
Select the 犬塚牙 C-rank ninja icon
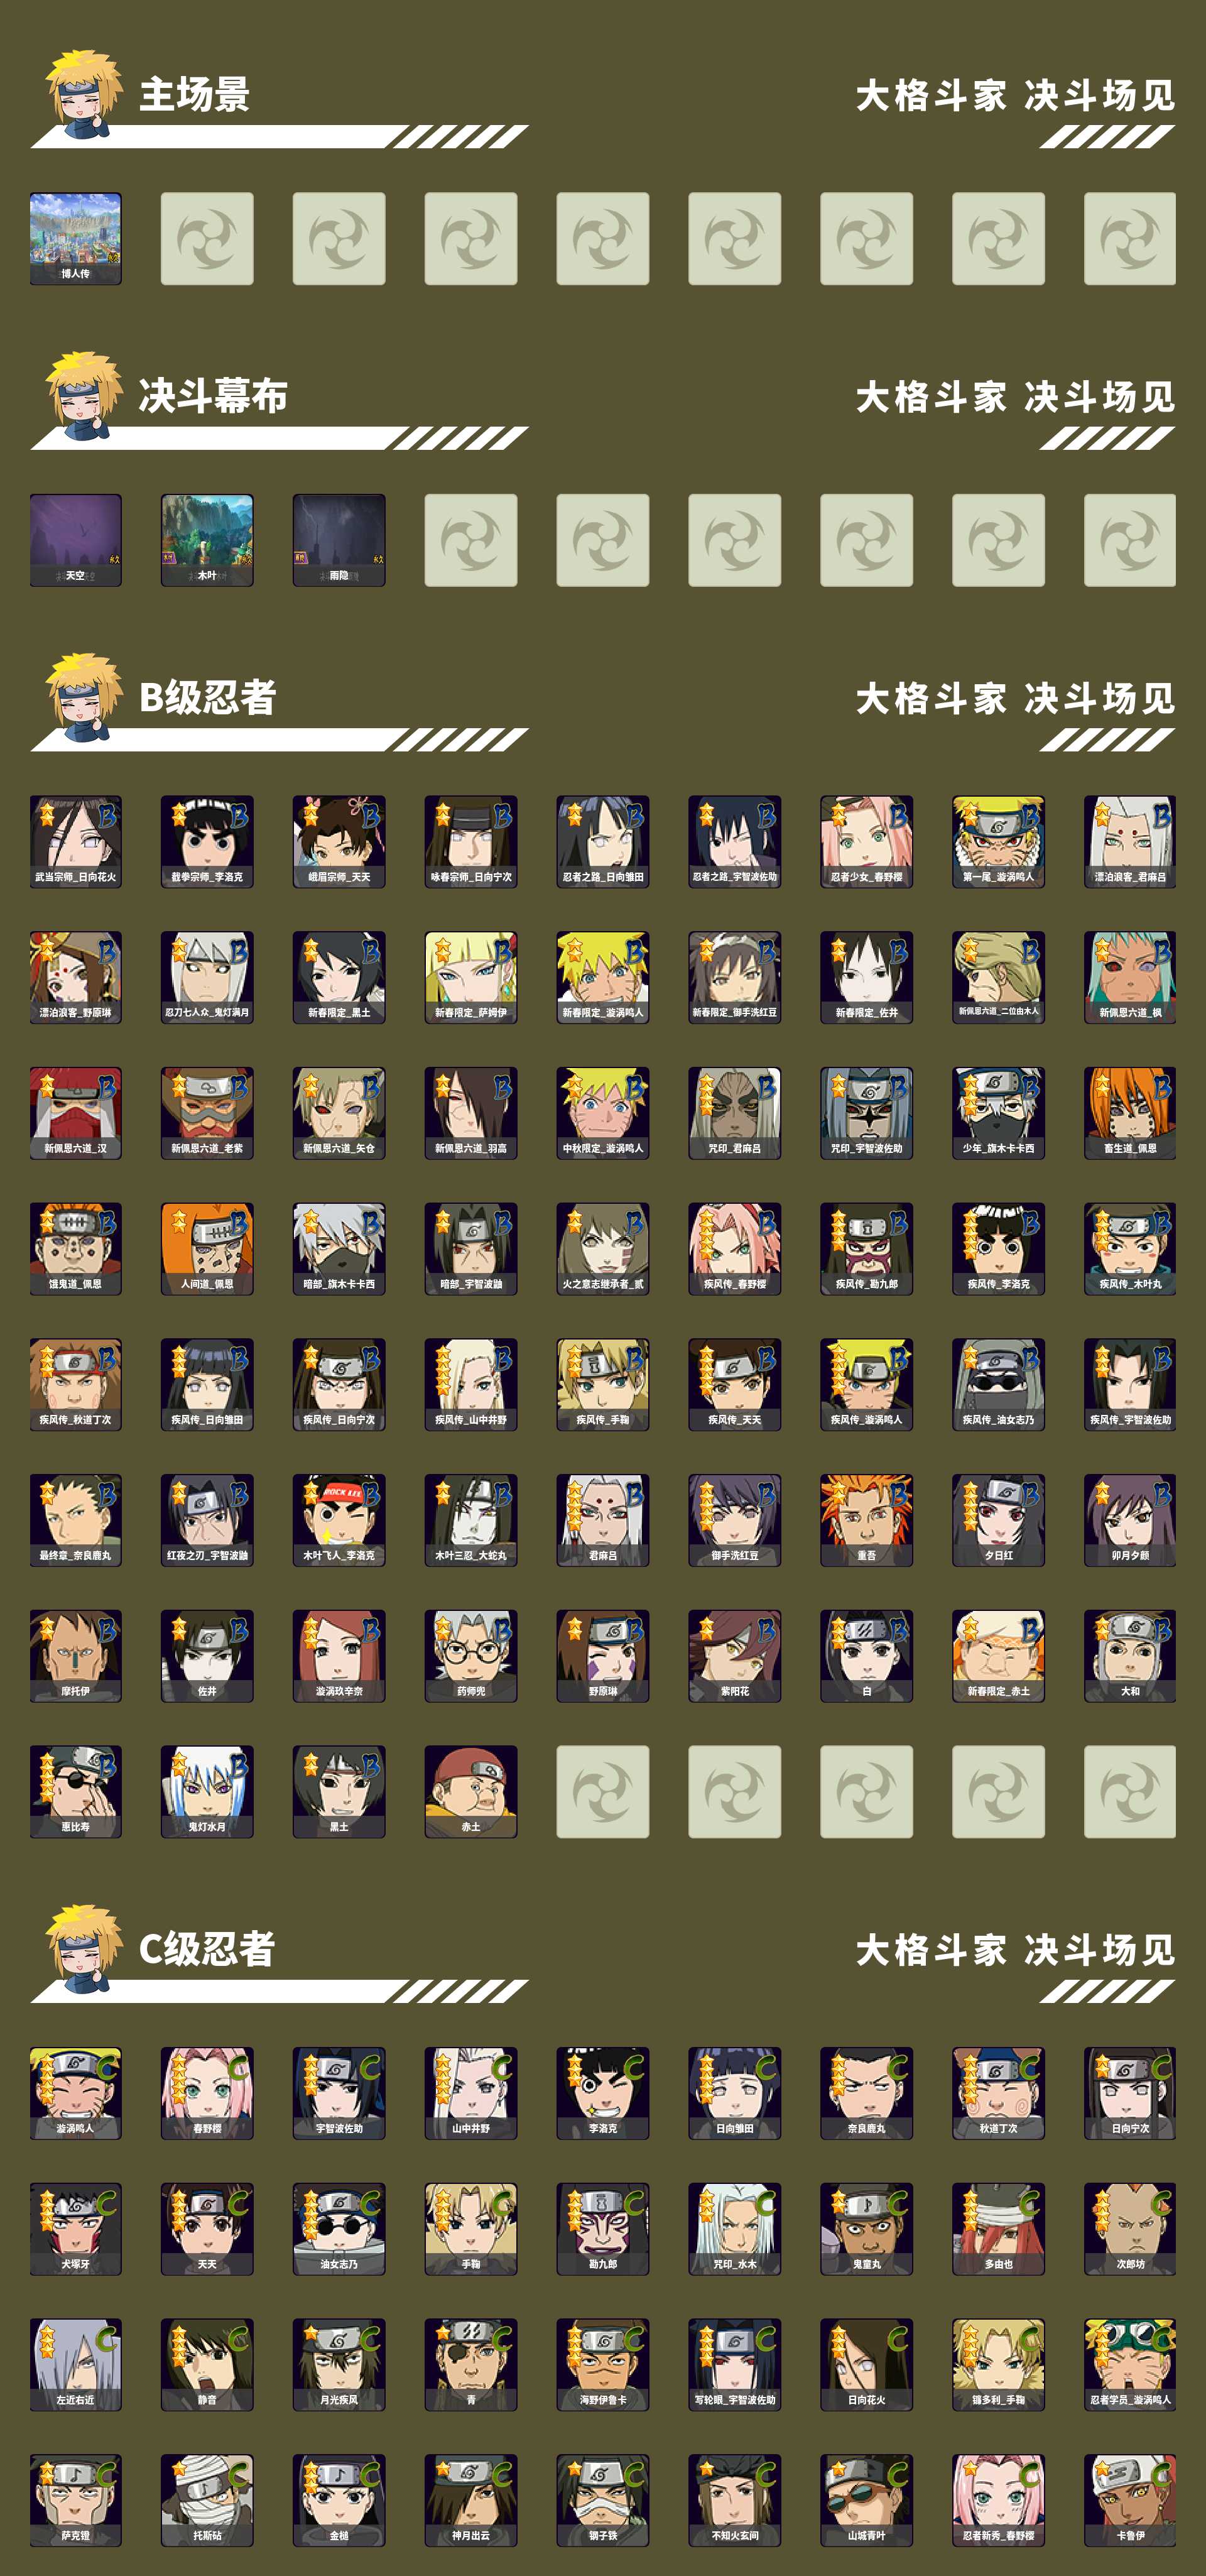[76, 2229]
